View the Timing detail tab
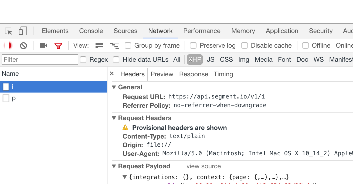The height and width of the screenshot is (184, 353). coord(223,74)
